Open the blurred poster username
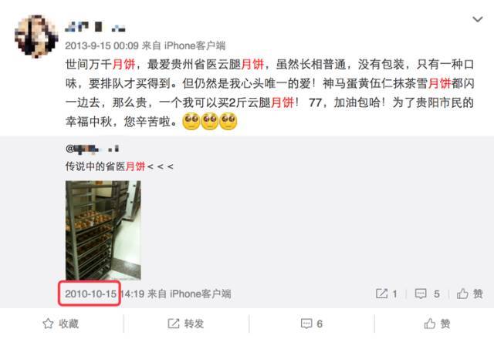 tap(95, 27)
